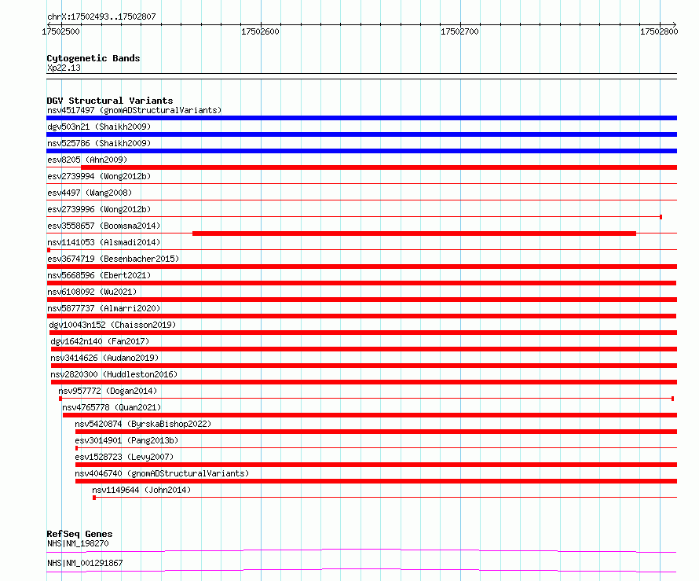
Task: Click the red bar under nsv5877737
Action: [x=361, y=316]
